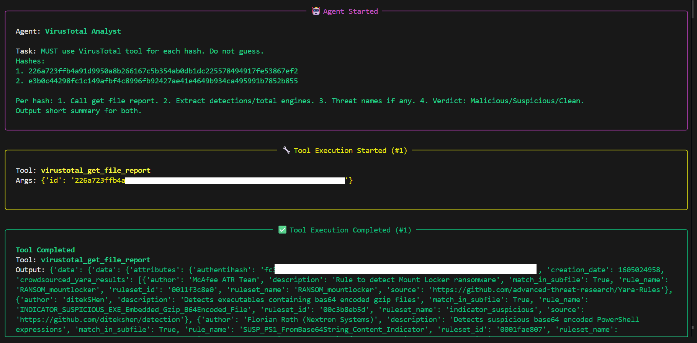The width and height of the screenshot is (697, 343).
Task: Click the redacted authentihash bar in Output
Action: [x=405, y=269]
